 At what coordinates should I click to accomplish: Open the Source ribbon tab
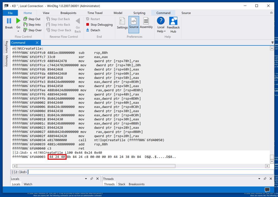coord(186,13)
